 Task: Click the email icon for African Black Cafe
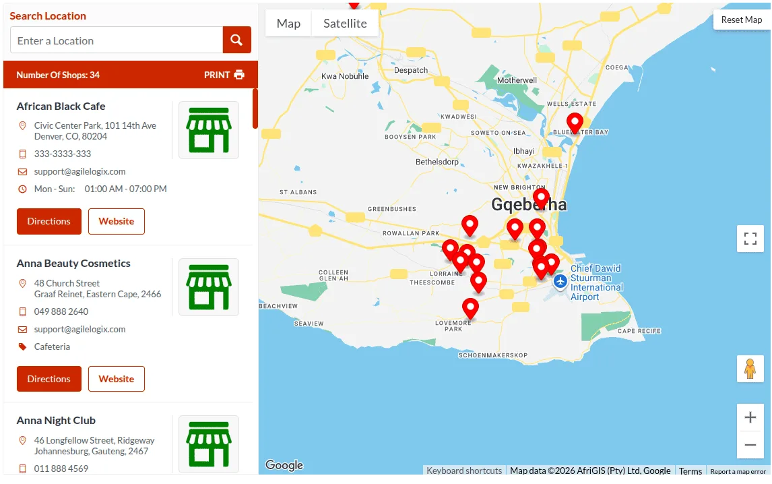click(22, 172)
